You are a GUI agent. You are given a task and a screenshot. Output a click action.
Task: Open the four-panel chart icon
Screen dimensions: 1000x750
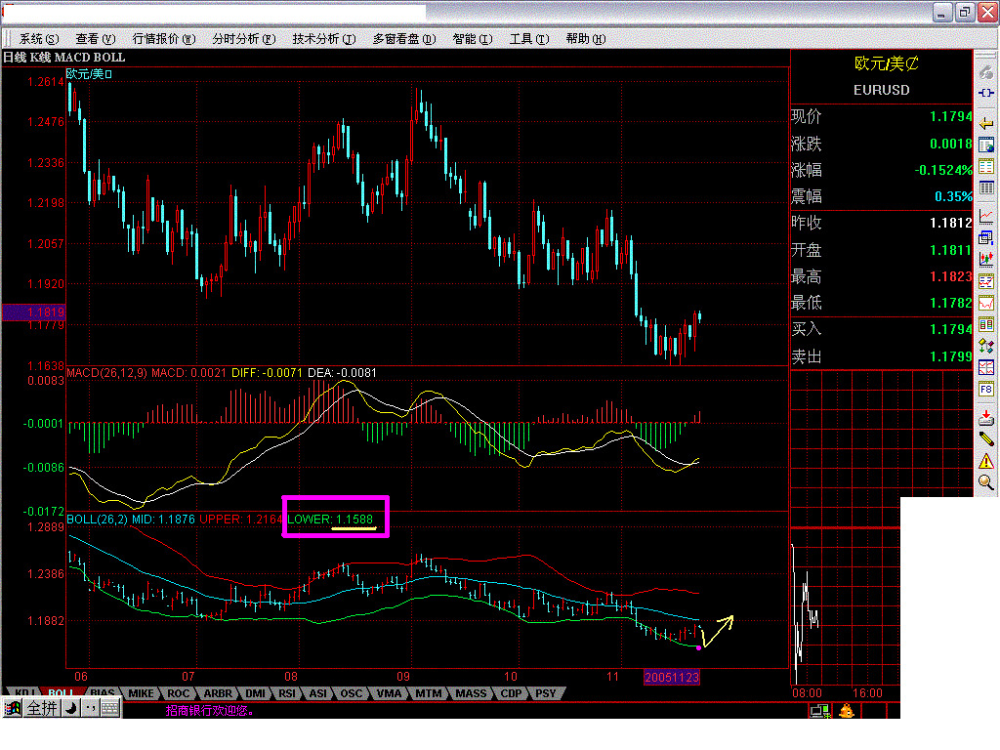(x=986, y=367)
